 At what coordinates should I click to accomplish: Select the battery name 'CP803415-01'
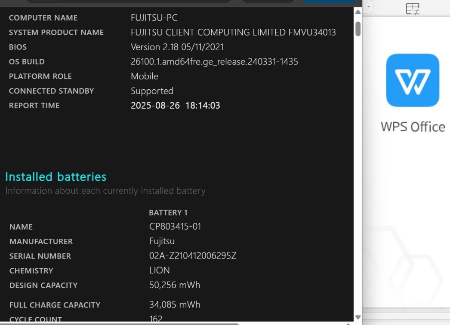point(175,227)
